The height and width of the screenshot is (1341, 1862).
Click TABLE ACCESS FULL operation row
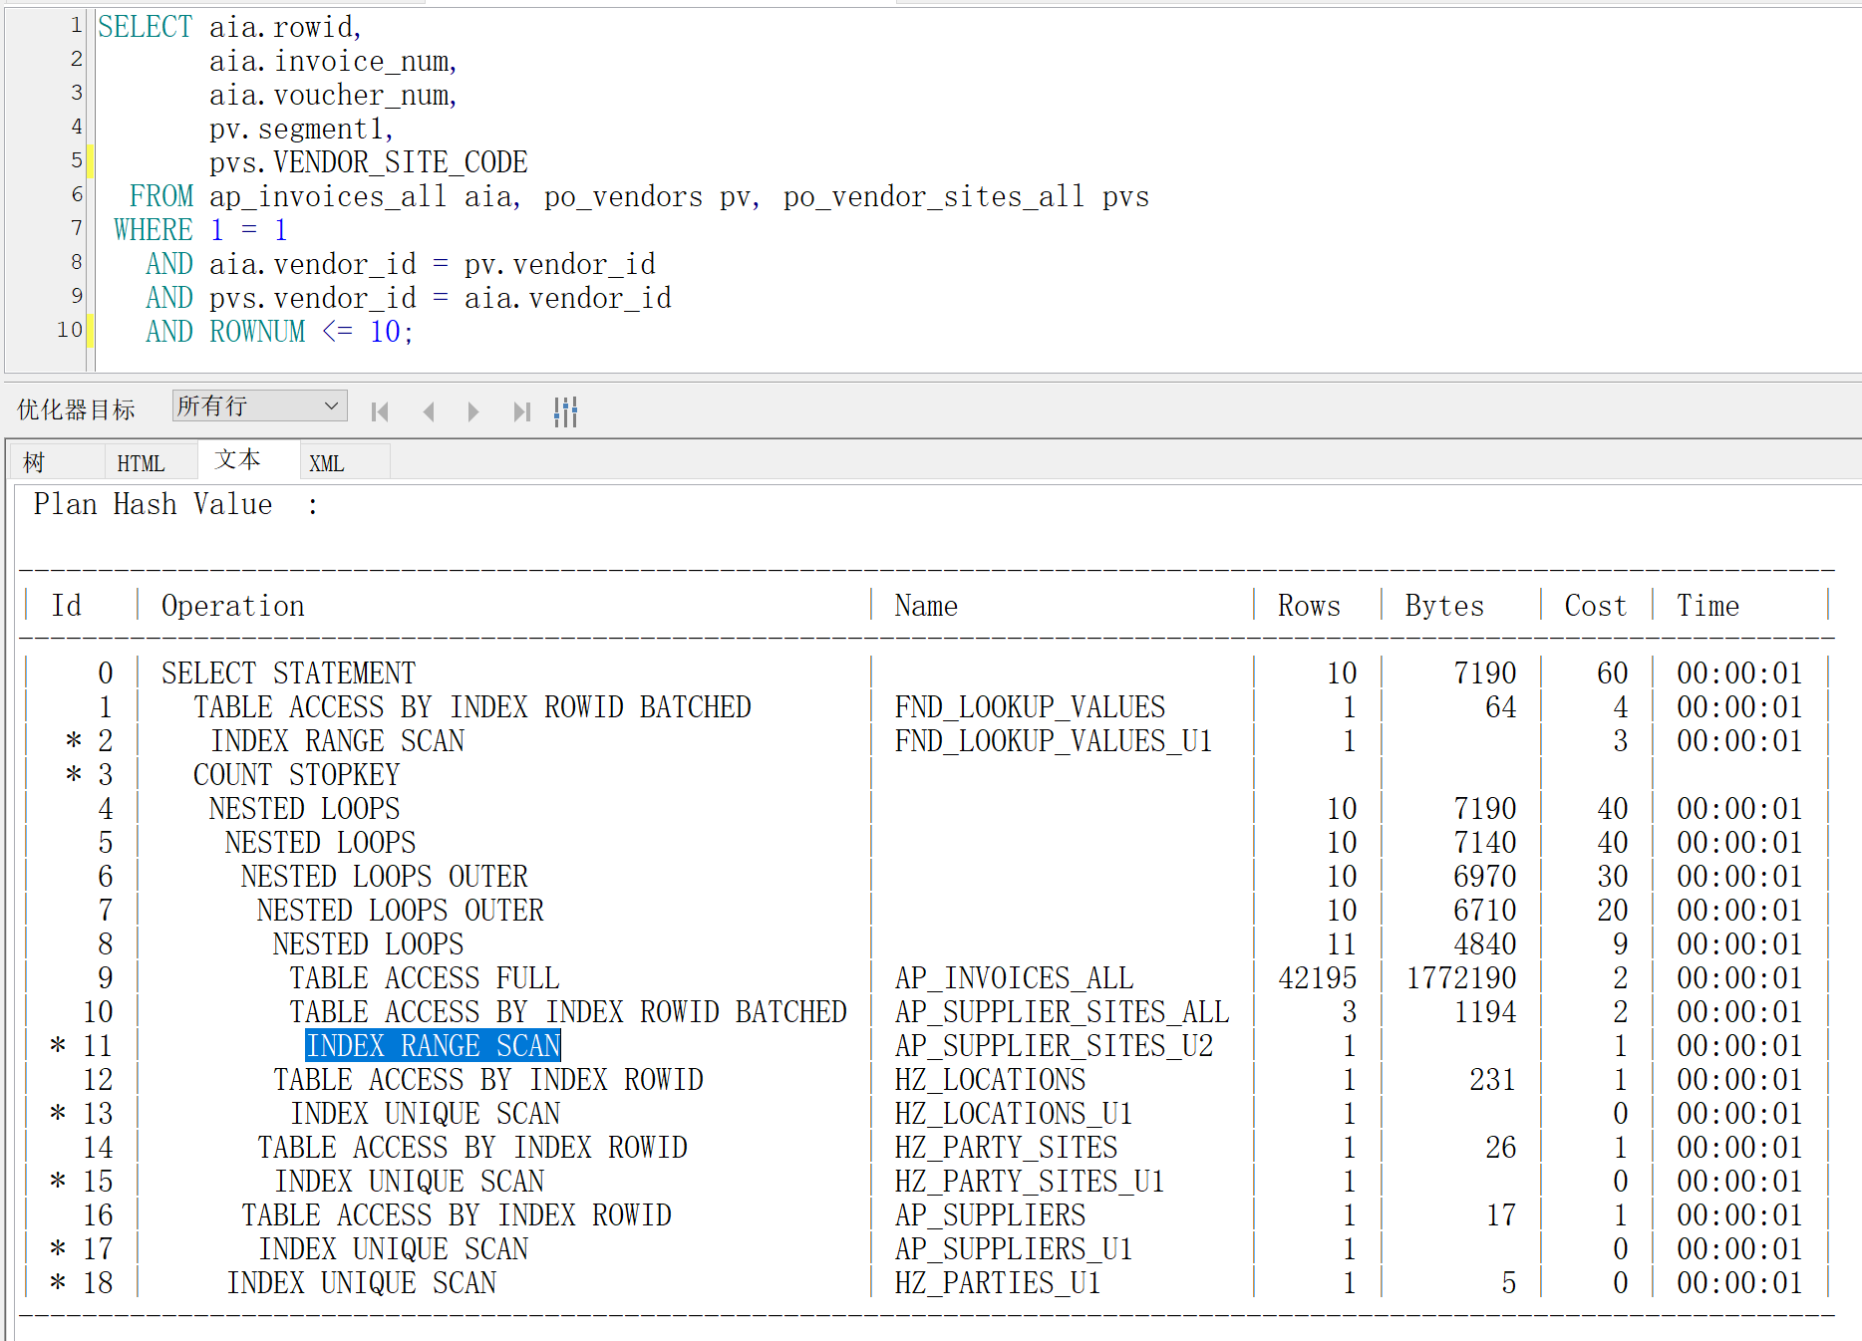[424, 977]
